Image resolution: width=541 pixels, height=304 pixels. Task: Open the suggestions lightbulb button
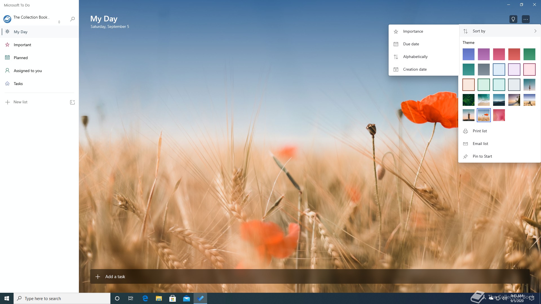[x=513, y=19]
